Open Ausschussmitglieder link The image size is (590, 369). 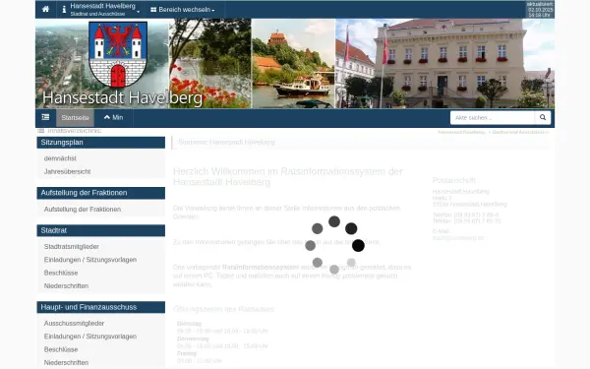[74, 324]
